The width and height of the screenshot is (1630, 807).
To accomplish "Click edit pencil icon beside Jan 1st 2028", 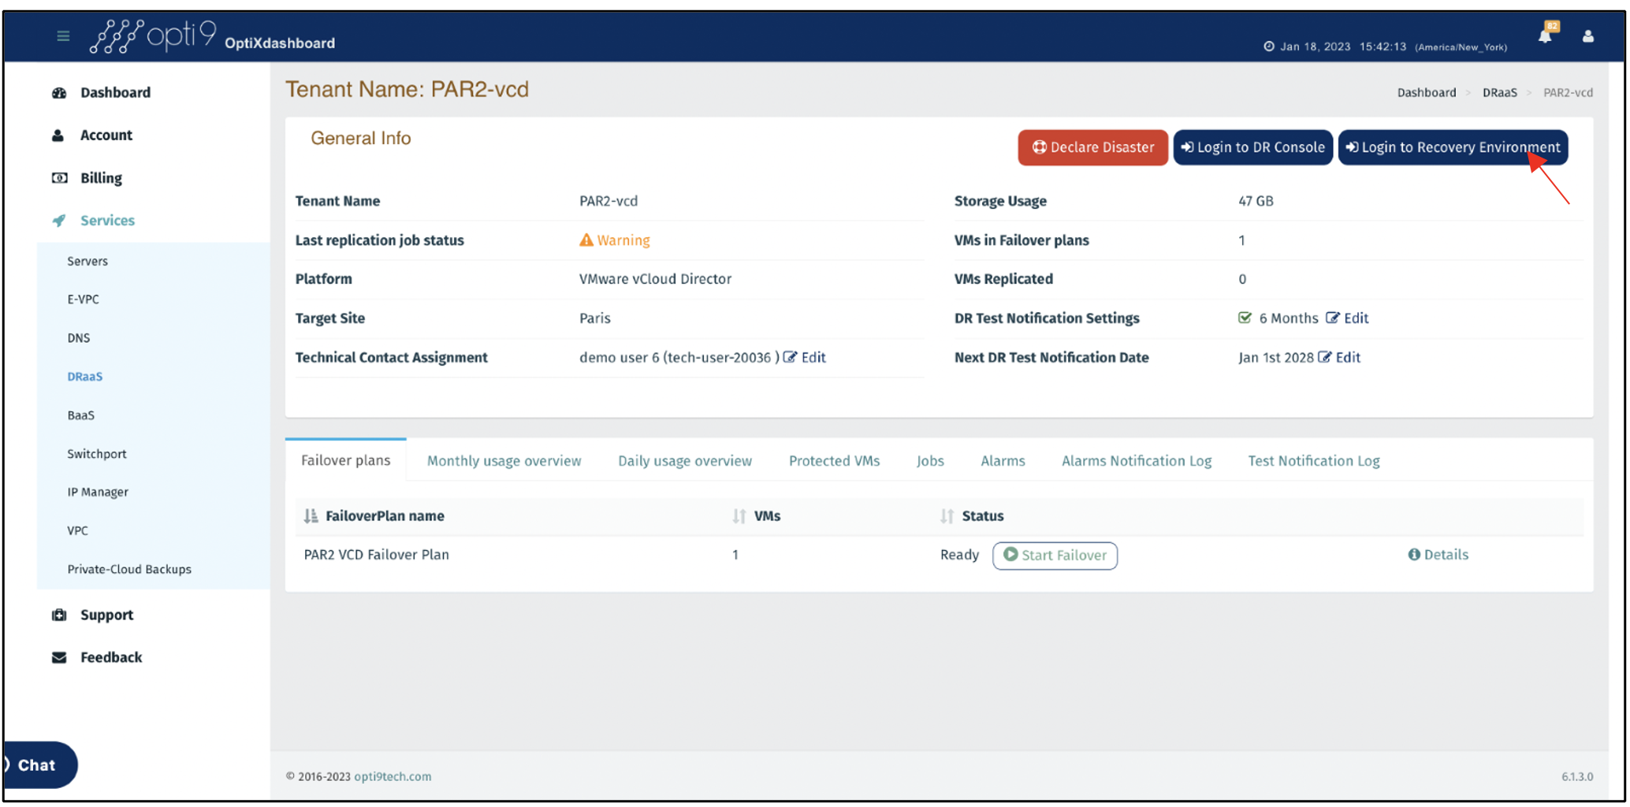I will 1324,358.
